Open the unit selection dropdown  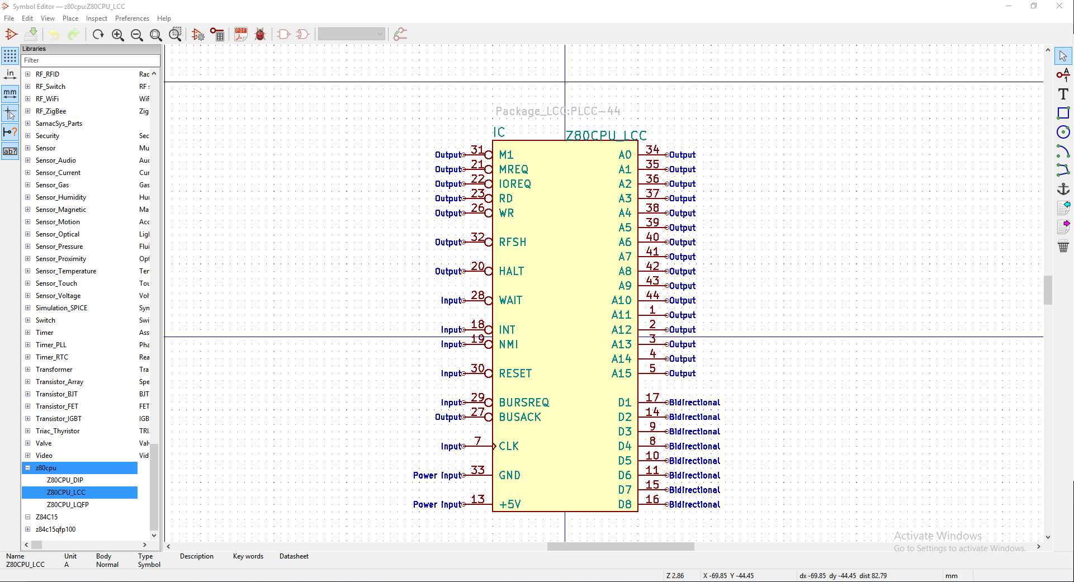[352, 35]
